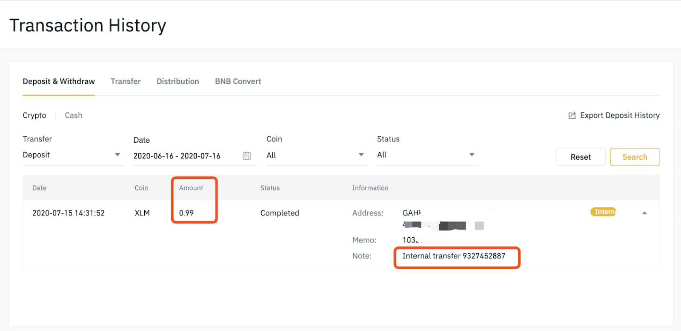Click the Internal transfer 9327452887 note
The width and height of the screenshot is (681, 331).
tap(454, 256)
